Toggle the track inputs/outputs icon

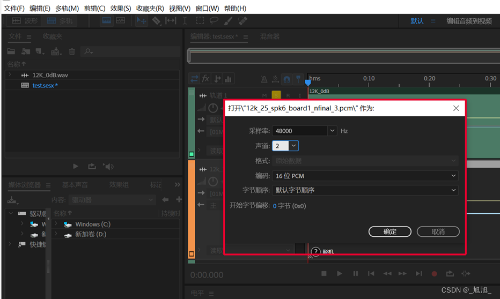pos(194,79)
